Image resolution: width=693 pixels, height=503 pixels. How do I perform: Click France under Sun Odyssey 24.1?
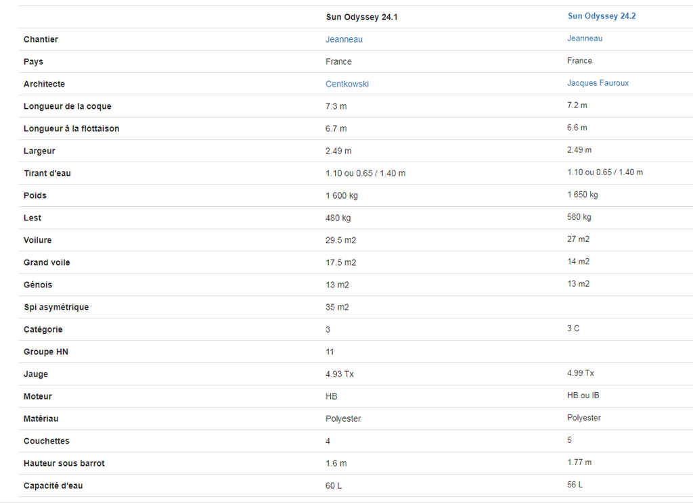tap(338, 62)
